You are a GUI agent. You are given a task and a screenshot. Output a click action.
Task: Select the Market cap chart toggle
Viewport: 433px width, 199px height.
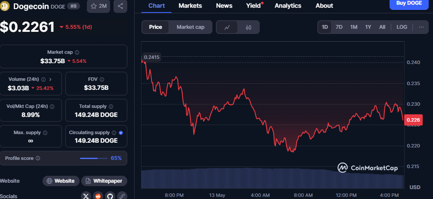tap(190, 27)
